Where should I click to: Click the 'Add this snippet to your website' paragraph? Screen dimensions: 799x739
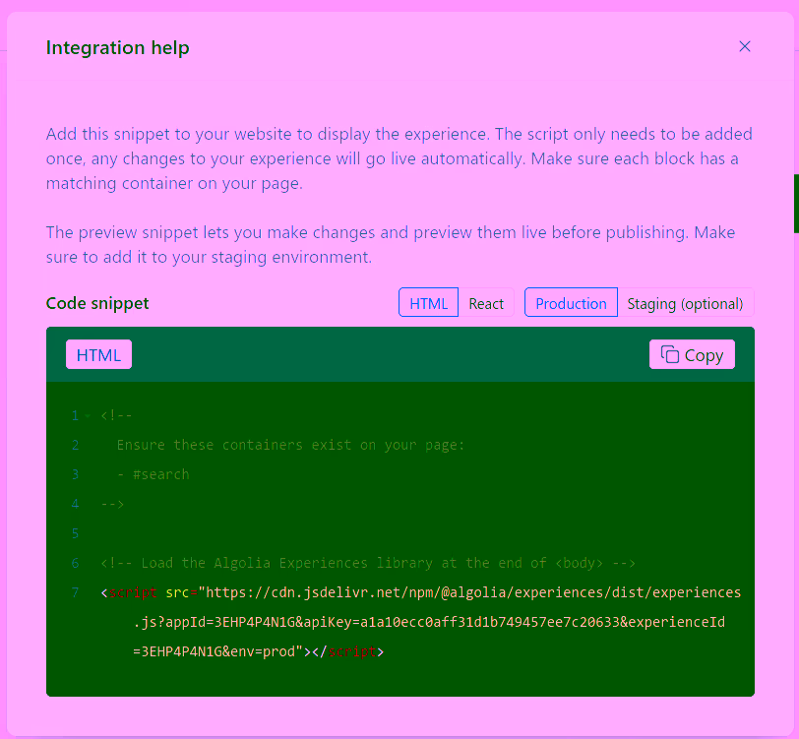(x=399, y=158)
